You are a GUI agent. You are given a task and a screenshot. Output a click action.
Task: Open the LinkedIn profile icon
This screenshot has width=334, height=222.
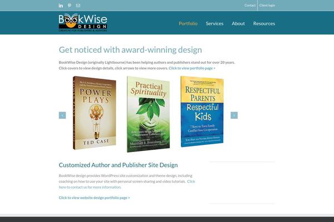(x=61, y=6)
